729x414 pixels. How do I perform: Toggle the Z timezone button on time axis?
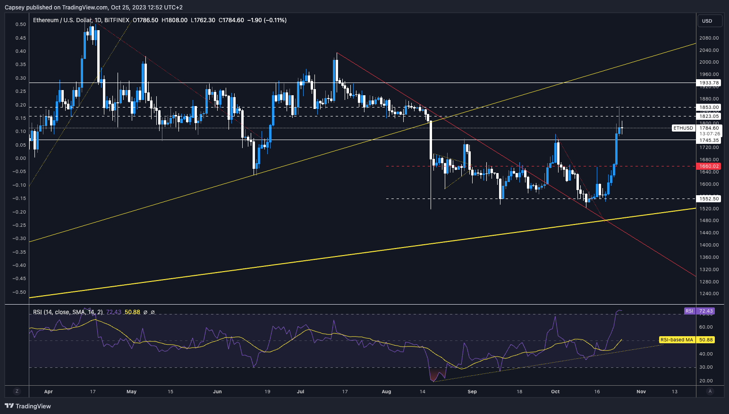click(17, 391)
